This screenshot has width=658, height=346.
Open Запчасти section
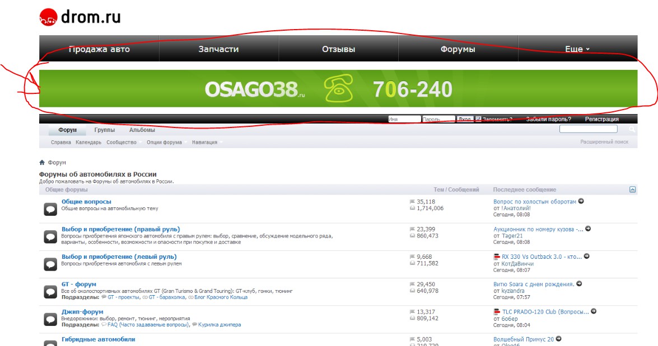(218, 49)
